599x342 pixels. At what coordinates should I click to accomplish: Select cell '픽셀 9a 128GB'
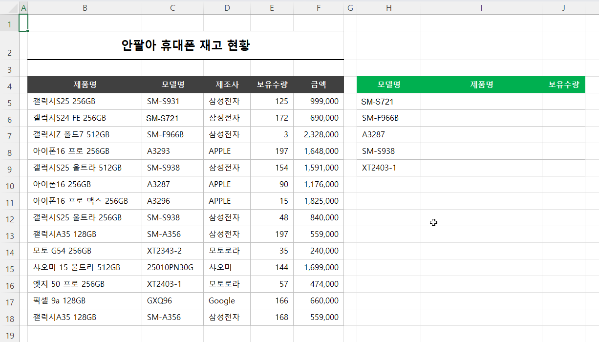click(85, 301)
